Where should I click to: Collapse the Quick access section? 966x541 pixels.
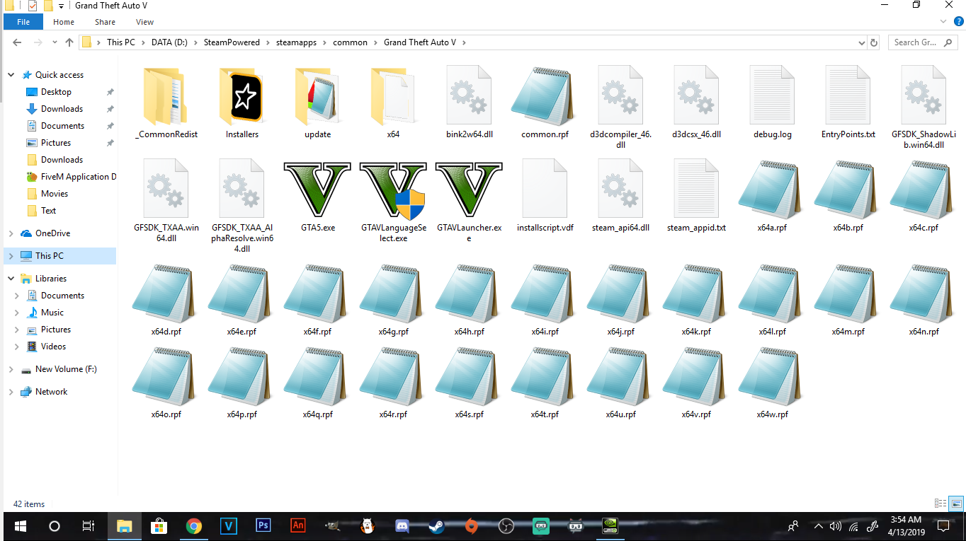(11, 75)
